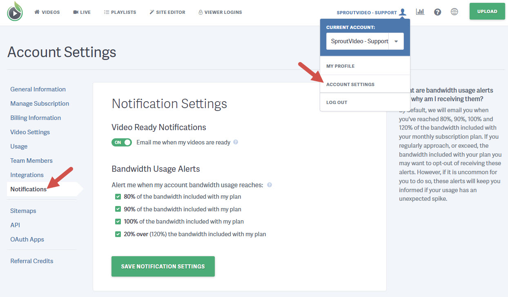Open analytics via the bar chart icon
508x297 pixels.
point(420,12)
